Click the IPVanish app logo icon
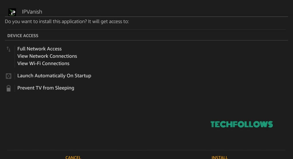 [x=12, y=12]
